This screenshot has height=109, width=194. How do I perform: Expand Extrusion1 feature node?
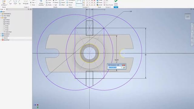(x=1, y=36)
